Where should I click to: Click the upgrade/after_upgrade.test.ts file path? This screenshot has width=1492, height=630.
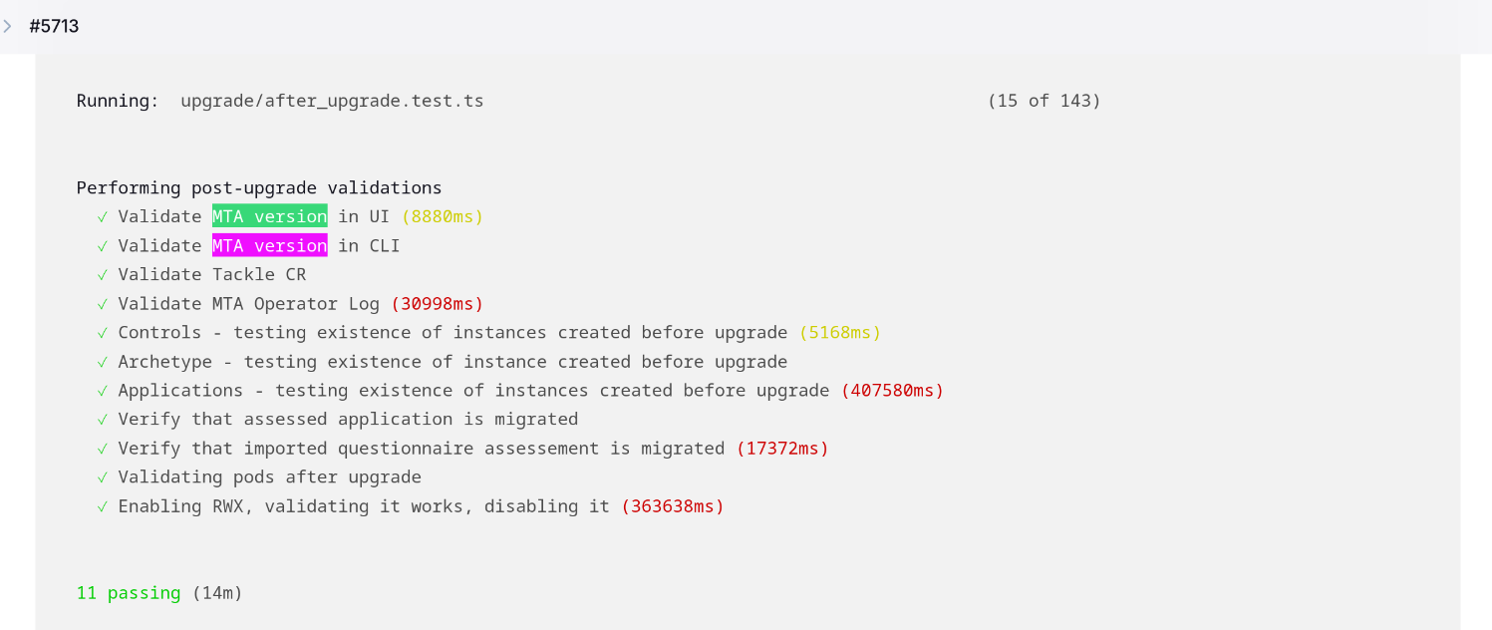[332, 101]
